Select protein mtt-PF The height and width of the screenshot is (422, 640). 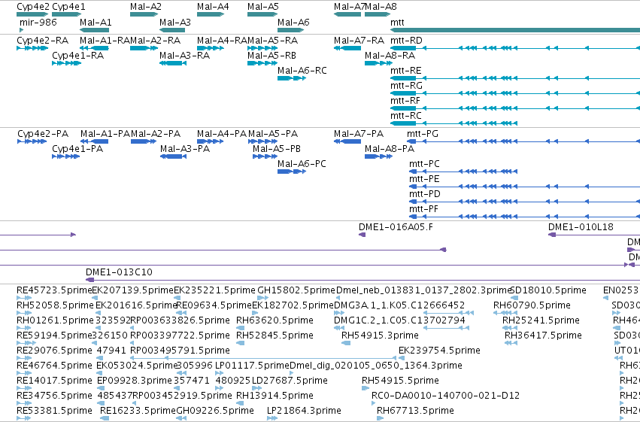[524, 217]
